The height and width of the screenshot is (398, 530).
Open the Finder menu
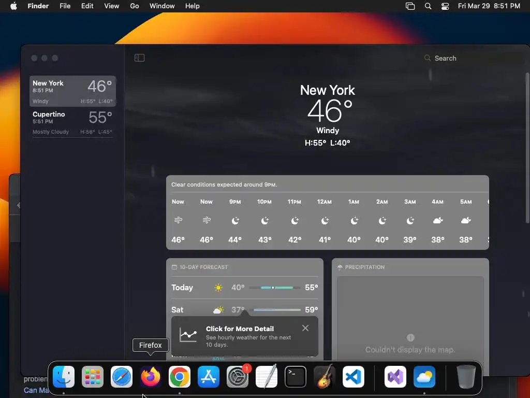pos(38,6)
